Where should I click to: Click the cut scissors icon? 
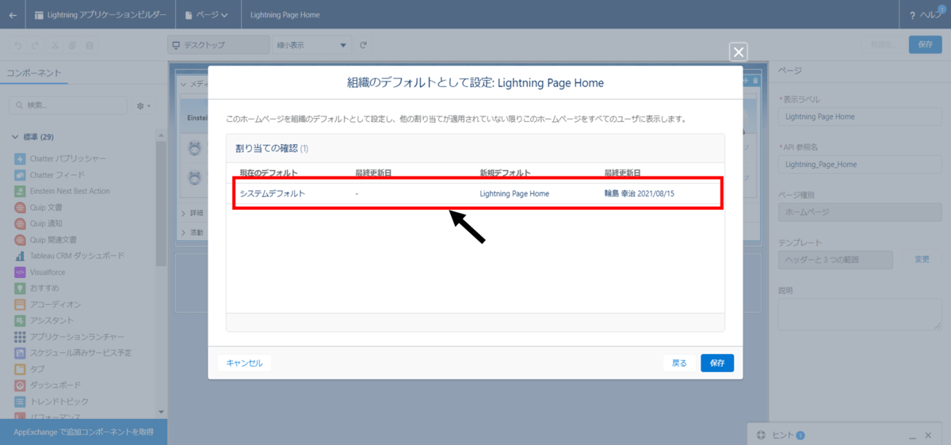(55, 45)
